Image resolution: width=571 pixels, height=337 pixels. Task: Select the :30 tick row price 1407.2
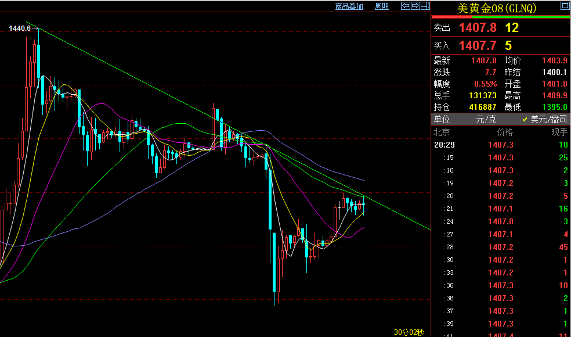point(501,260)
